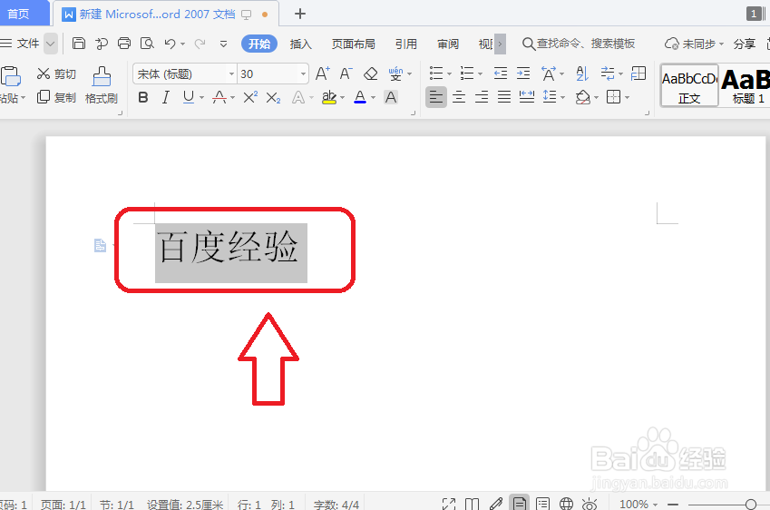This screenshot has height=510, width=770.
Task: Undo the last action
Action: click(170, 44)
